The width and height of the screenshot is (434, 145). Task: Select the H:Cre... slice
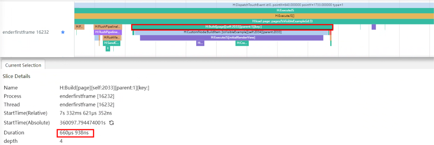click(242, 43)
